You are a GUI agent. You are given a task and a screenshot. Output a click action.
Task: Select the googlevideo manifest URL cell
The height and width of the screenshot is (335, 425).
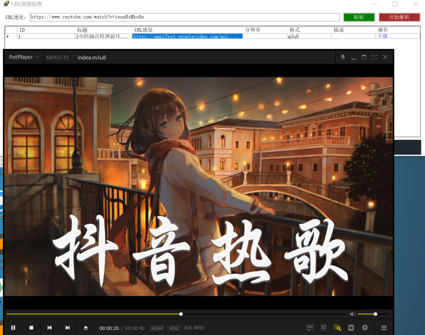[x=187, y=36]
